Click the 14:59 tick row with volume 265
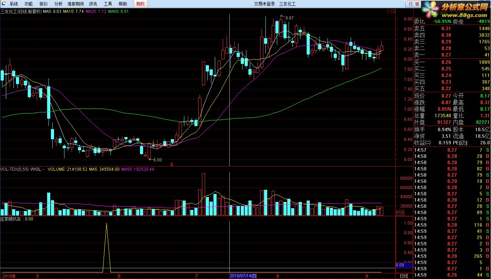491x279 pixels. pos(452,256)
